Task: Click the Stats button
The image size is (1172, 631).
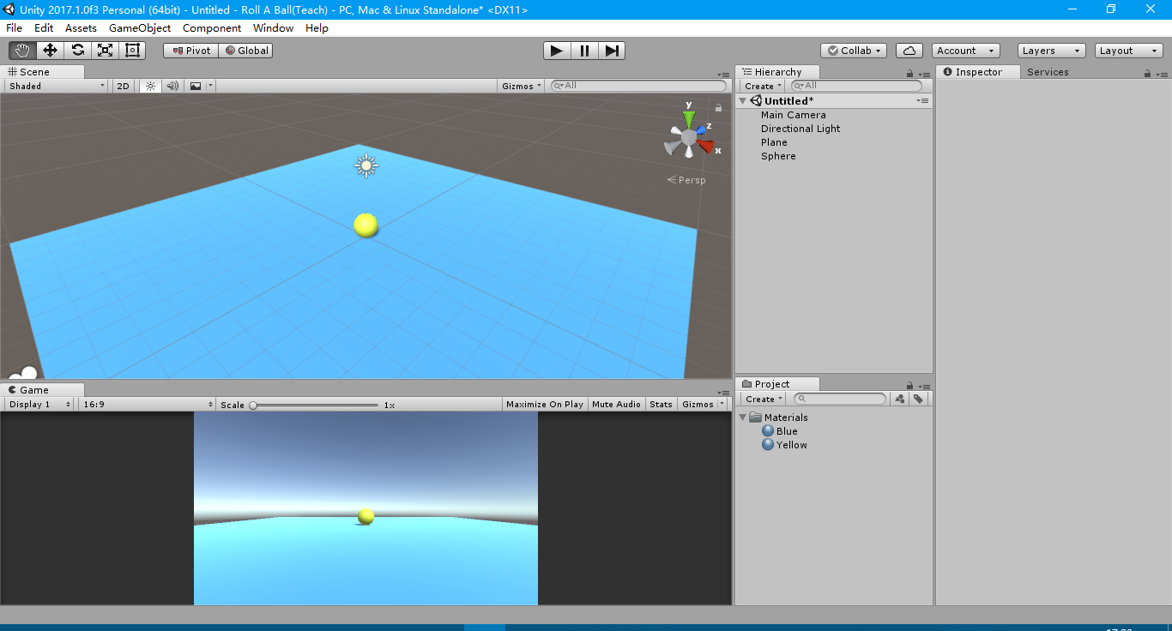Action: tap(661, 404)
